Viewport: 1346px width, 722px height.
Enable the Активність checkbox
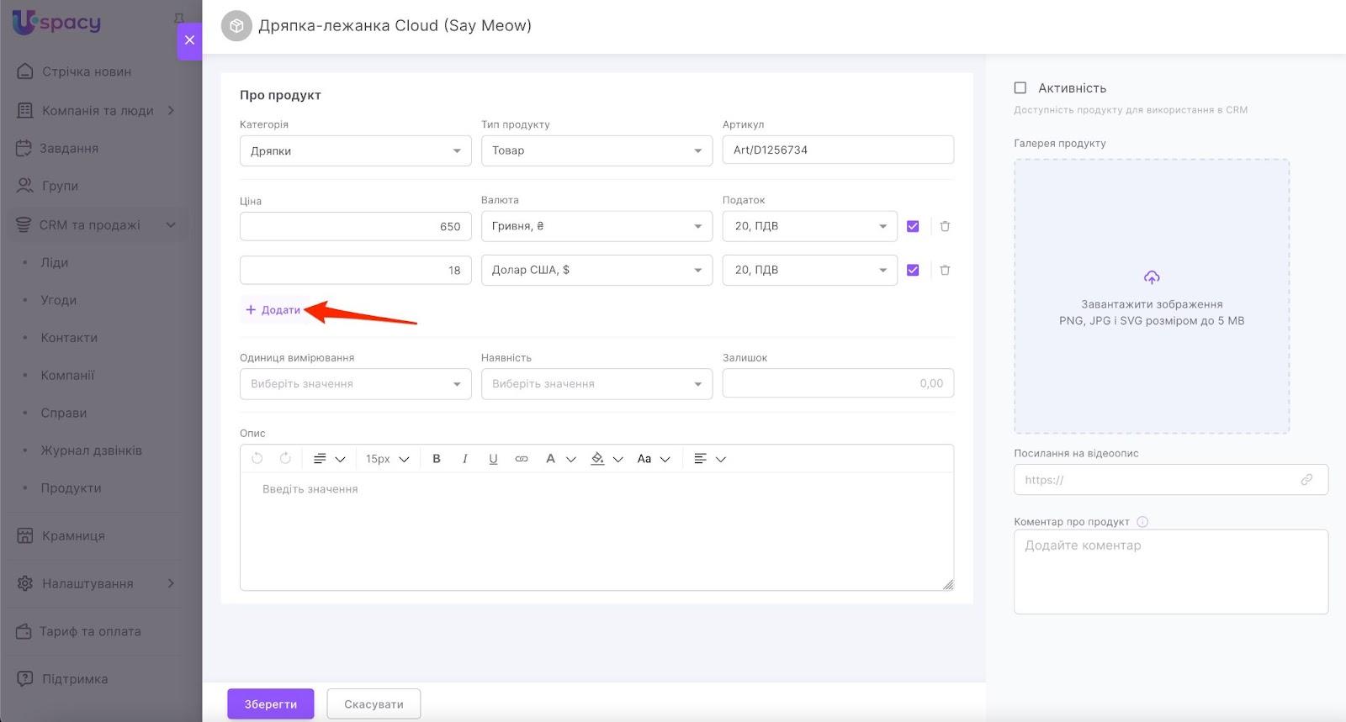(x=1020, y=88)
